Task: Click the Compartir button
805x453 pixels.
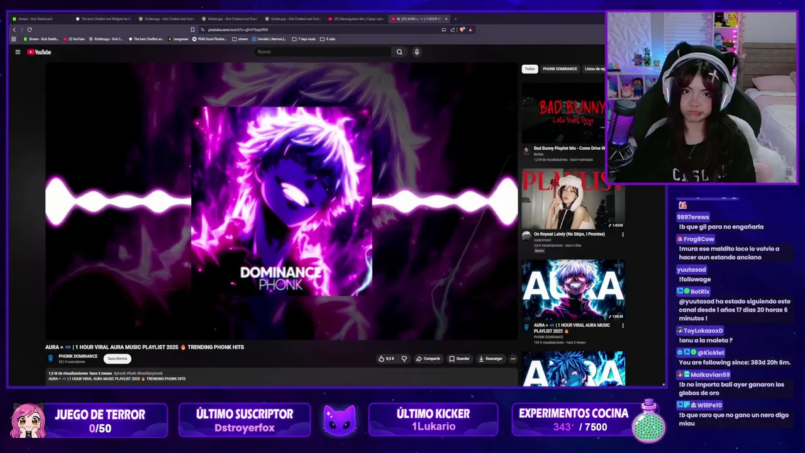Action: click(x=428, y=359)
